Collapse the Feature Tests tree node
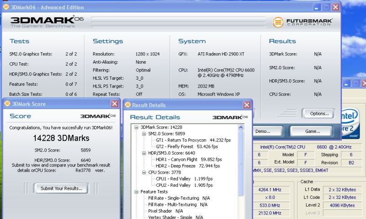This screenshot has width=366, height=219. point(136,192)
